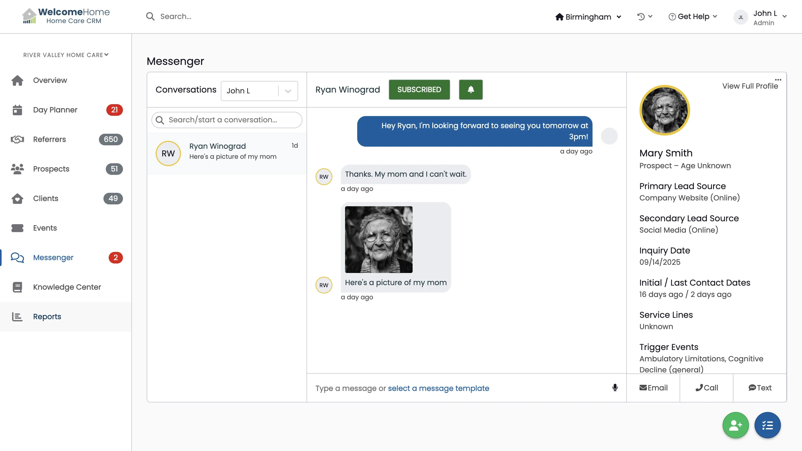This screenshot has width=802, height=451.
Task: Open the Get Help menu
Action: (693, 17)
